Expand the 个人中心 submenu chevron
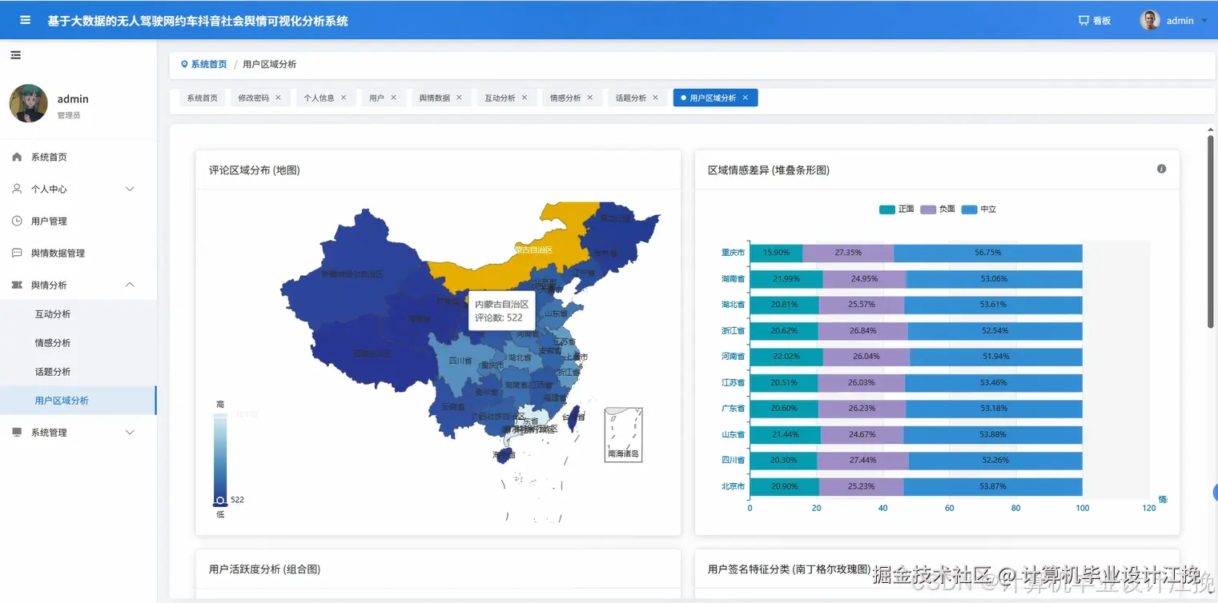 click(131, 189)
